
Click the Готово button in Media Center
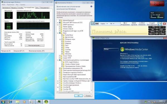click(x=111, y=49)
